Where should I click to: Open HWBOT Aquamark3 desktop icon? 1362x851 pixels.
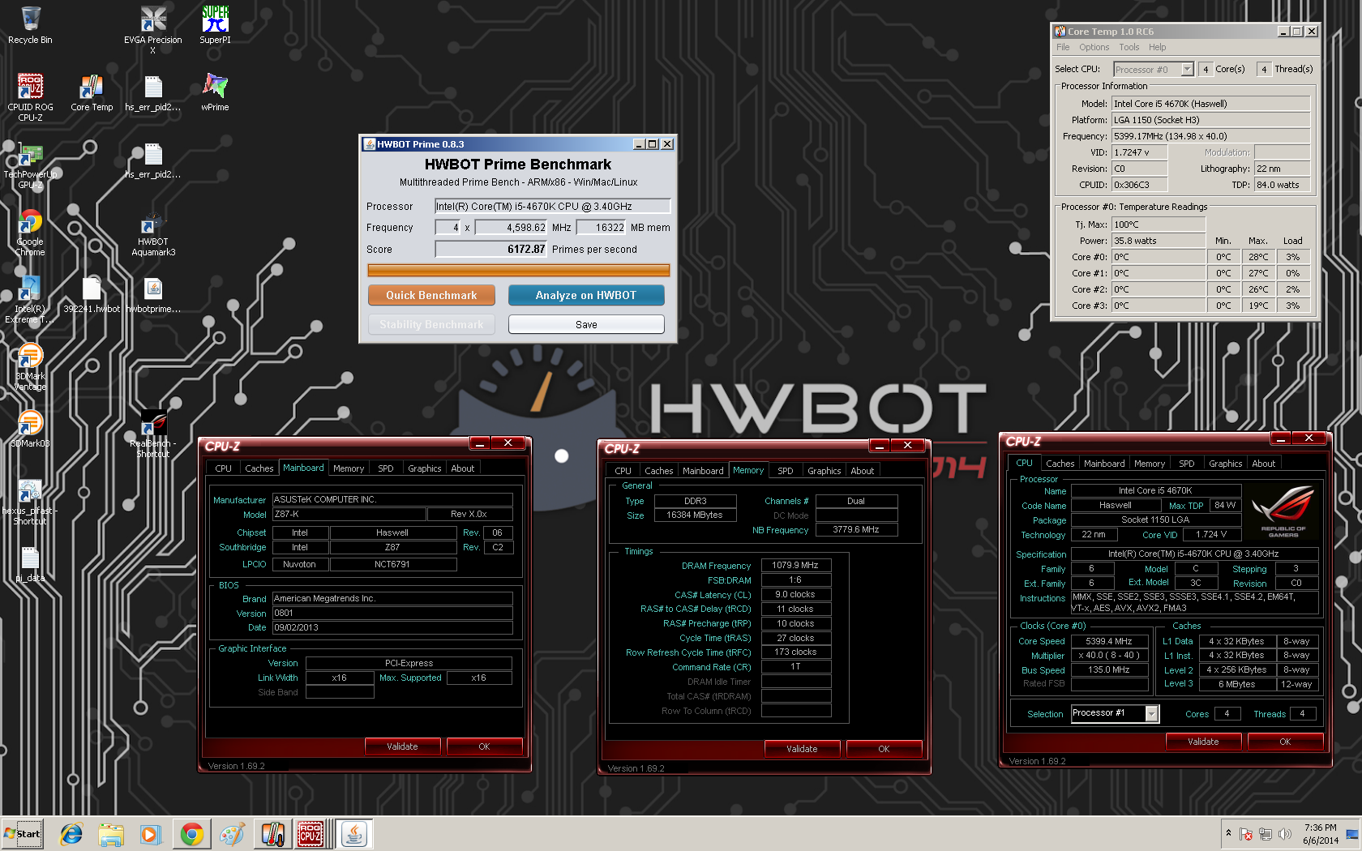(152, 232)
